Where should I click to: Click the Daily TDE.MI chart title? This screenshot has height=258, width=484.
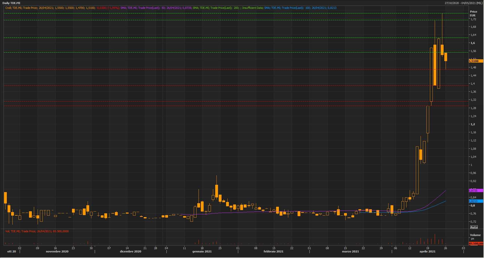pos(11,3)
